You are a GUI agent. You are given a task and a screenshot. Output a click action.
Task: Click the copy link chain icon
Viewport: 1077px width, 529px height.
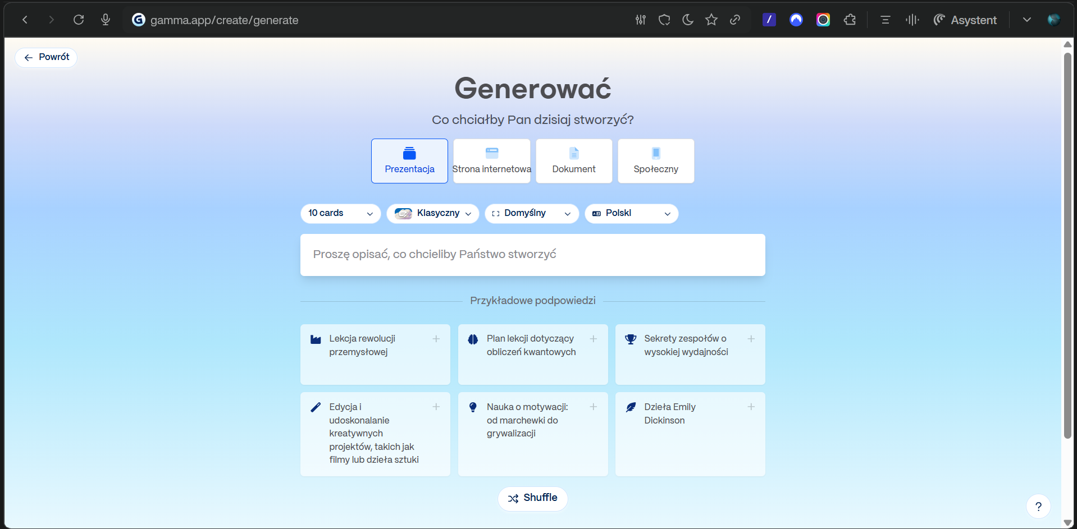pyautogui.click(x=735, y=20)
